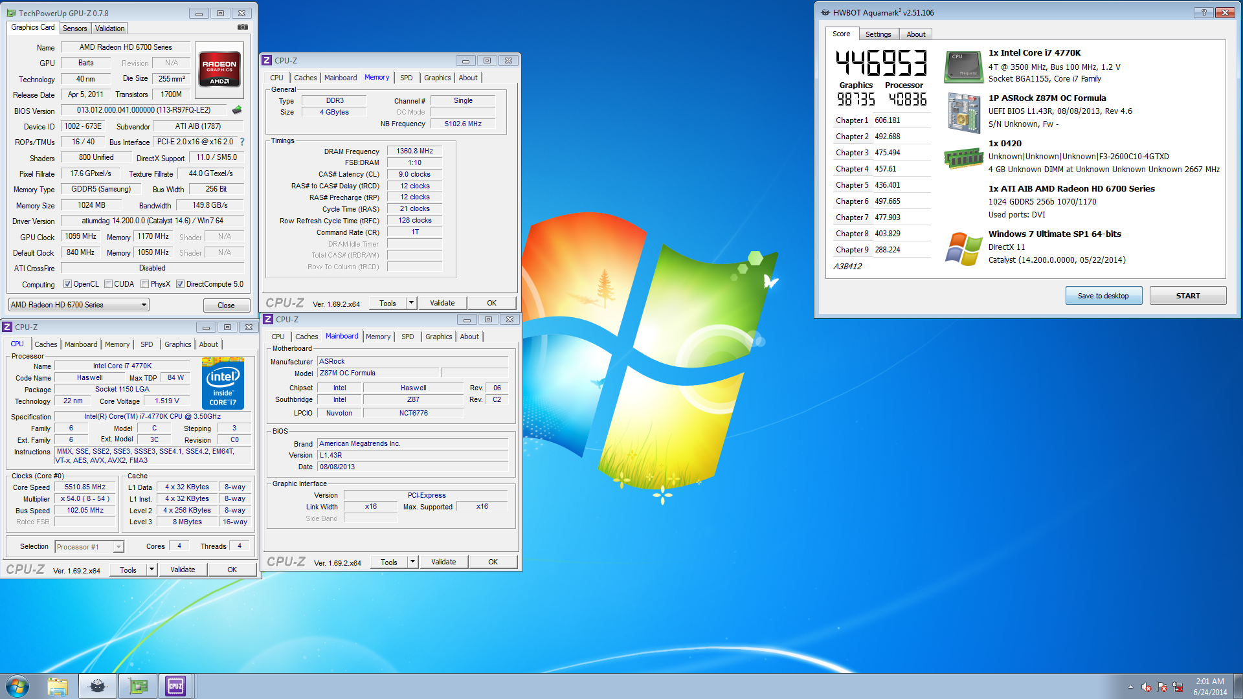The width and height of the screenshot is (1243, 699).
Task: Select Graphics tab in CPU-Z Mainboard window
Action: tap(439, 337)
